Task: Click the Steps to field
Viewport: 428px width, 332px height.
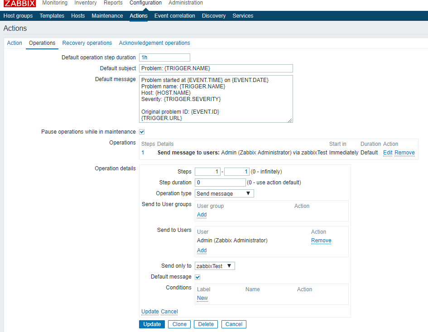Action: point(237,172)
